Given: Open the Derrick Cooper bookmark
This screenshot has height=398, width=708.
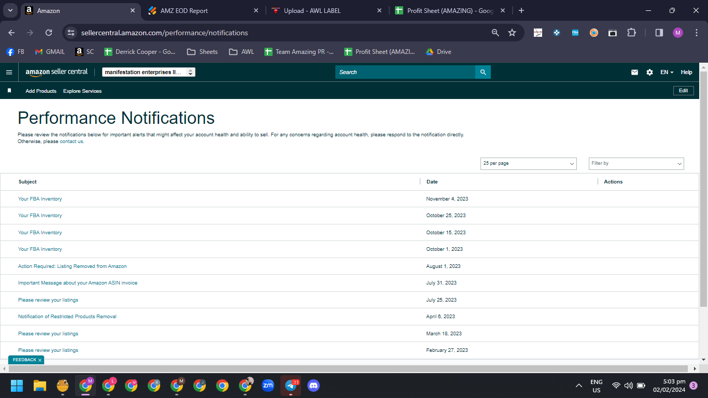Looking at the screenshot, I should [x=140, y=52].
